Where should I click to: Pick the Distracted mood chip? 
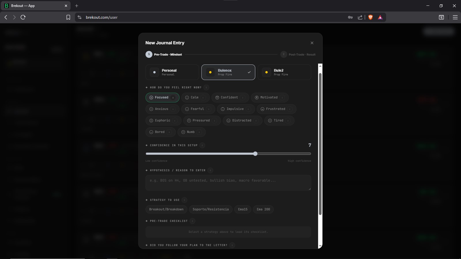tap(242, 121)
